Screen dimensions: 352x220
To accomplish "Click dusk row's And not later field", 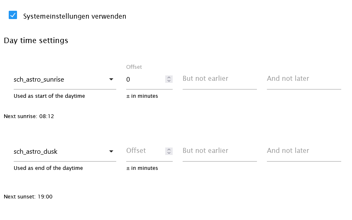I will pos(304,151).
